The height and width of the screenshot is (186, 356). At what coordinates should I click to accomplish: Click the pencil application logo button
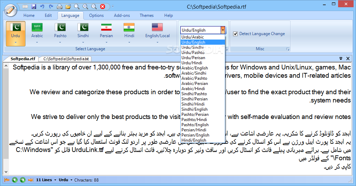click(10, 10)
